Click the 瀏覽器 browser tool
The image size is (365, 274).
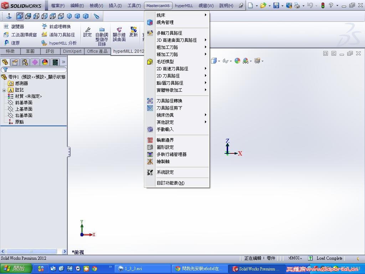click(x=14, y=26)
